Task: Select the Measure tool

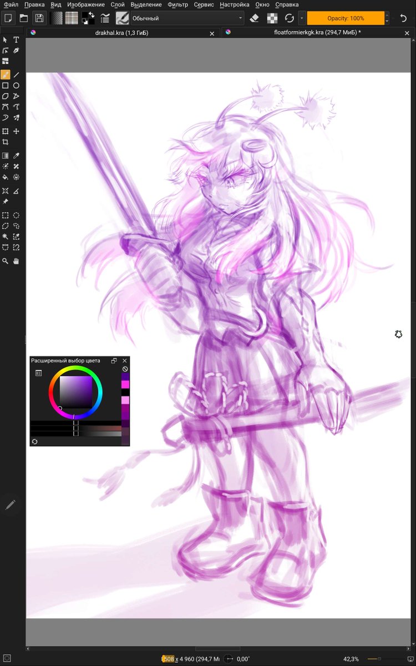Action: [x=16, y=191]
